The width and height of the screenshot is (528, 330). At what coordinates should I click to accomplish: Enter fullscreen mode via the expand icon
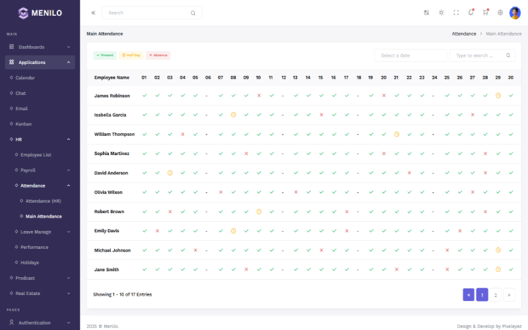click(456, 13)
